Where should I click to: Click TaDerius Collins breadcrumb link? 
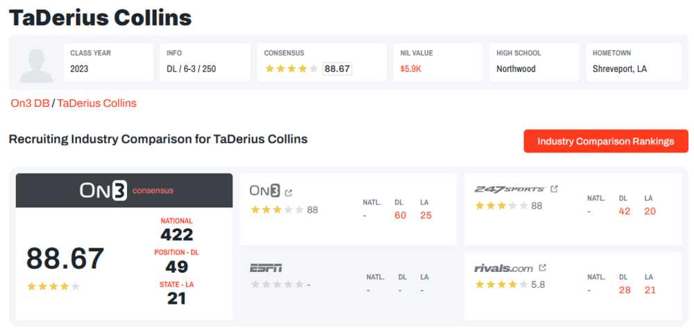click(x=97, y=103)
